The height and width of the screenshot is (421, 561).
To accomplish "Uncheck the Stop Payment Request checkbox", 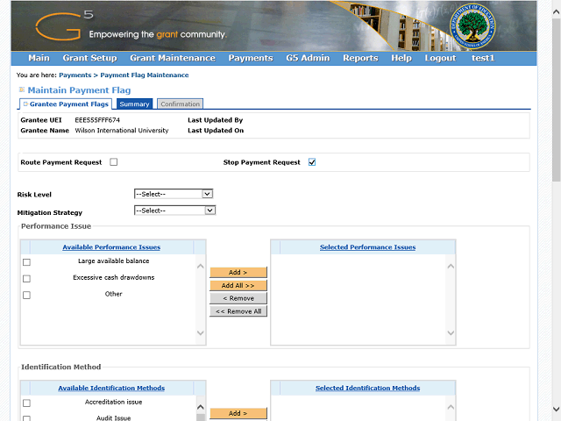I will 312,162.
